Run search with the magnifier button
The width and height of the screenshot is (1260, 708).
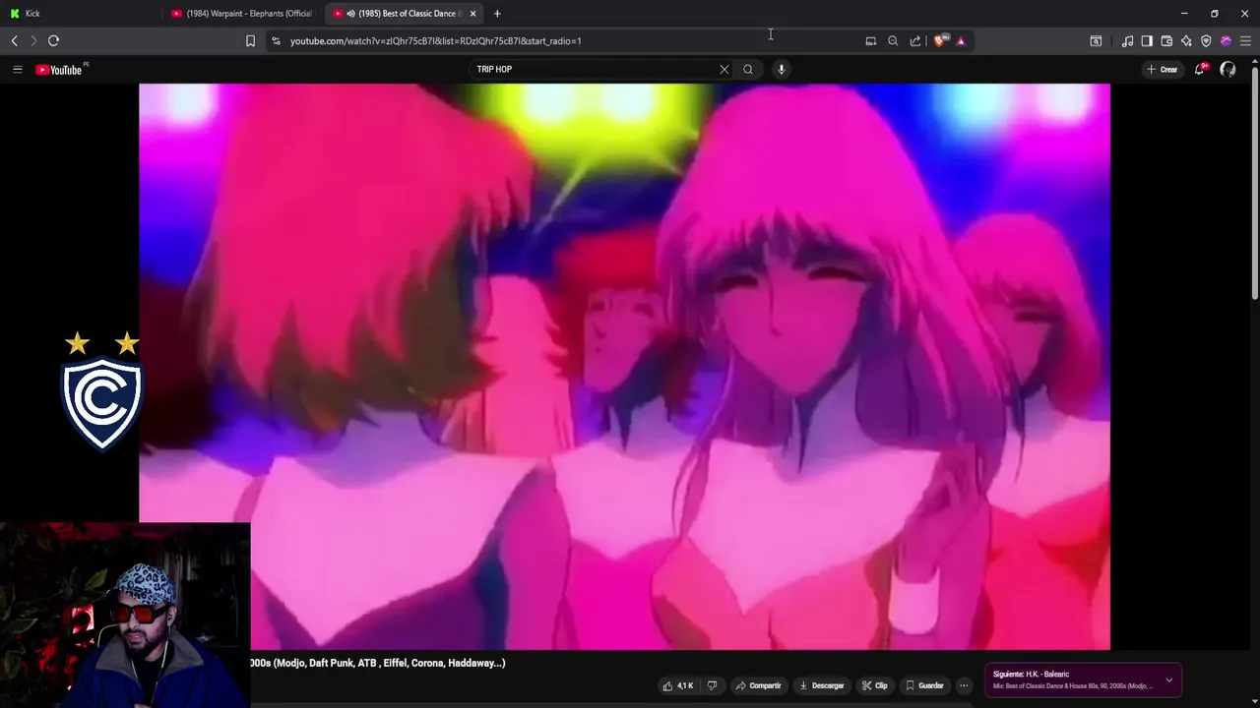pyautogui.click(x=748, y=69)
